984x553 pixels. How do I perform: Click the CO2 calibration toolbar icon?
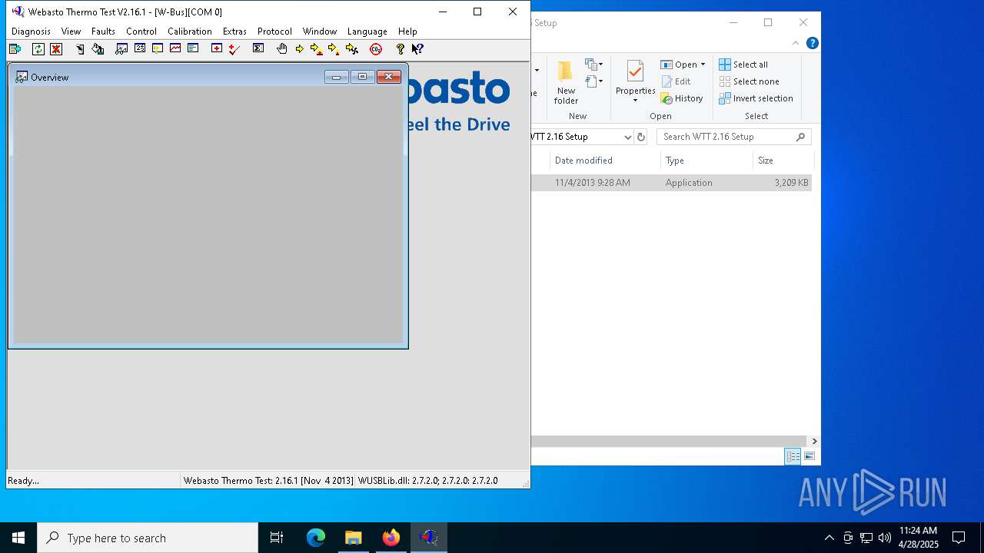(x=376, y=49)
